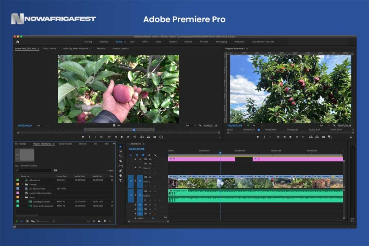Switch to the Assembly workspace
This screenshot has width=369, height=246.
pyautogui.click(x=104, y=42)
